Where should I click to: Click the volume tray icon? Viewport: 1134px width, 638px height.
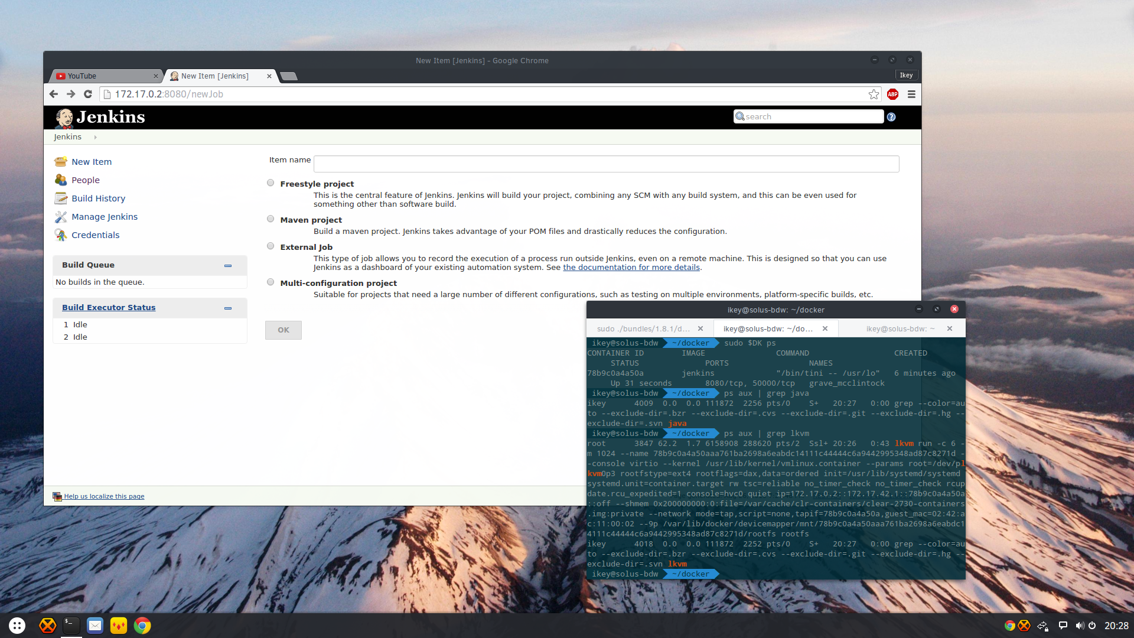pyautogui.click(x=1080, y=626)
